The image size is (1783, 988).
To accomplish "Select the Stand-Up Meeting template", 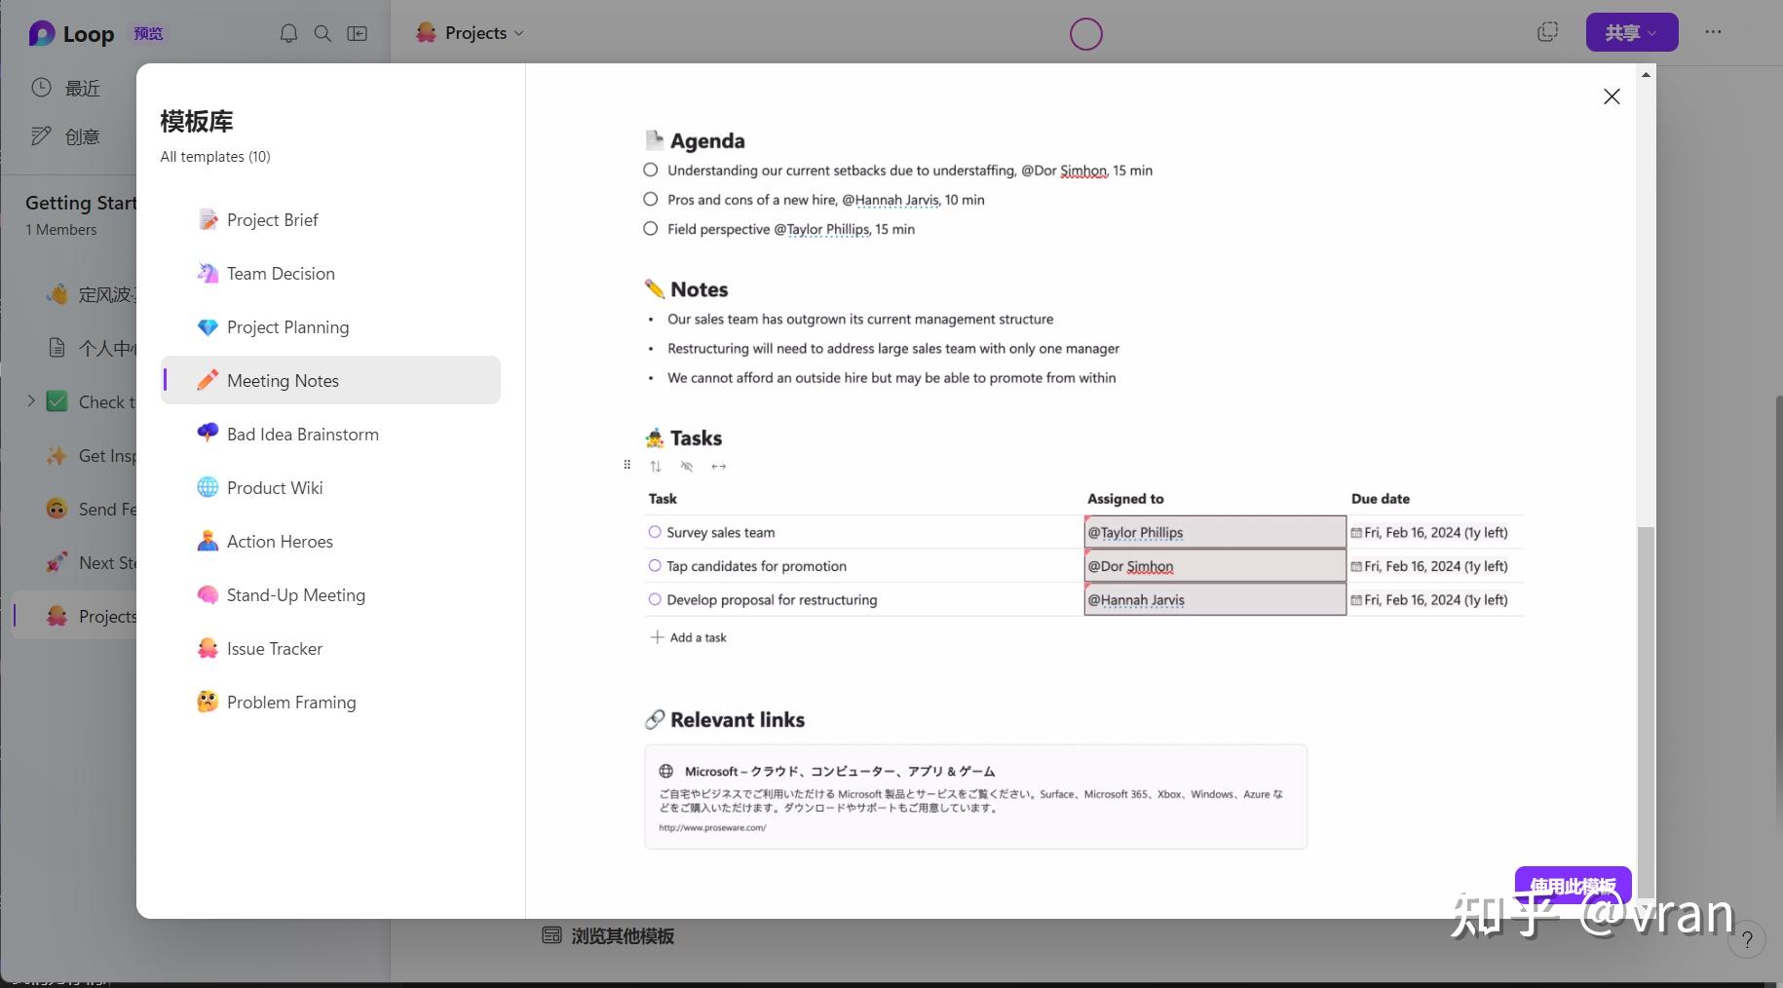I will 330,595.
